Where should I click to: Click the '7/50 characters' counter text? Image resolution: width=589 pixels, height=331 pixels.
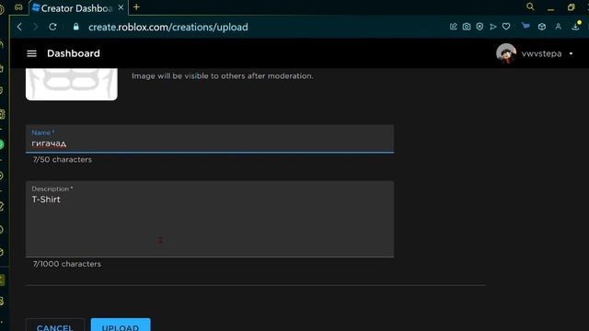click(x=63, y=159)
